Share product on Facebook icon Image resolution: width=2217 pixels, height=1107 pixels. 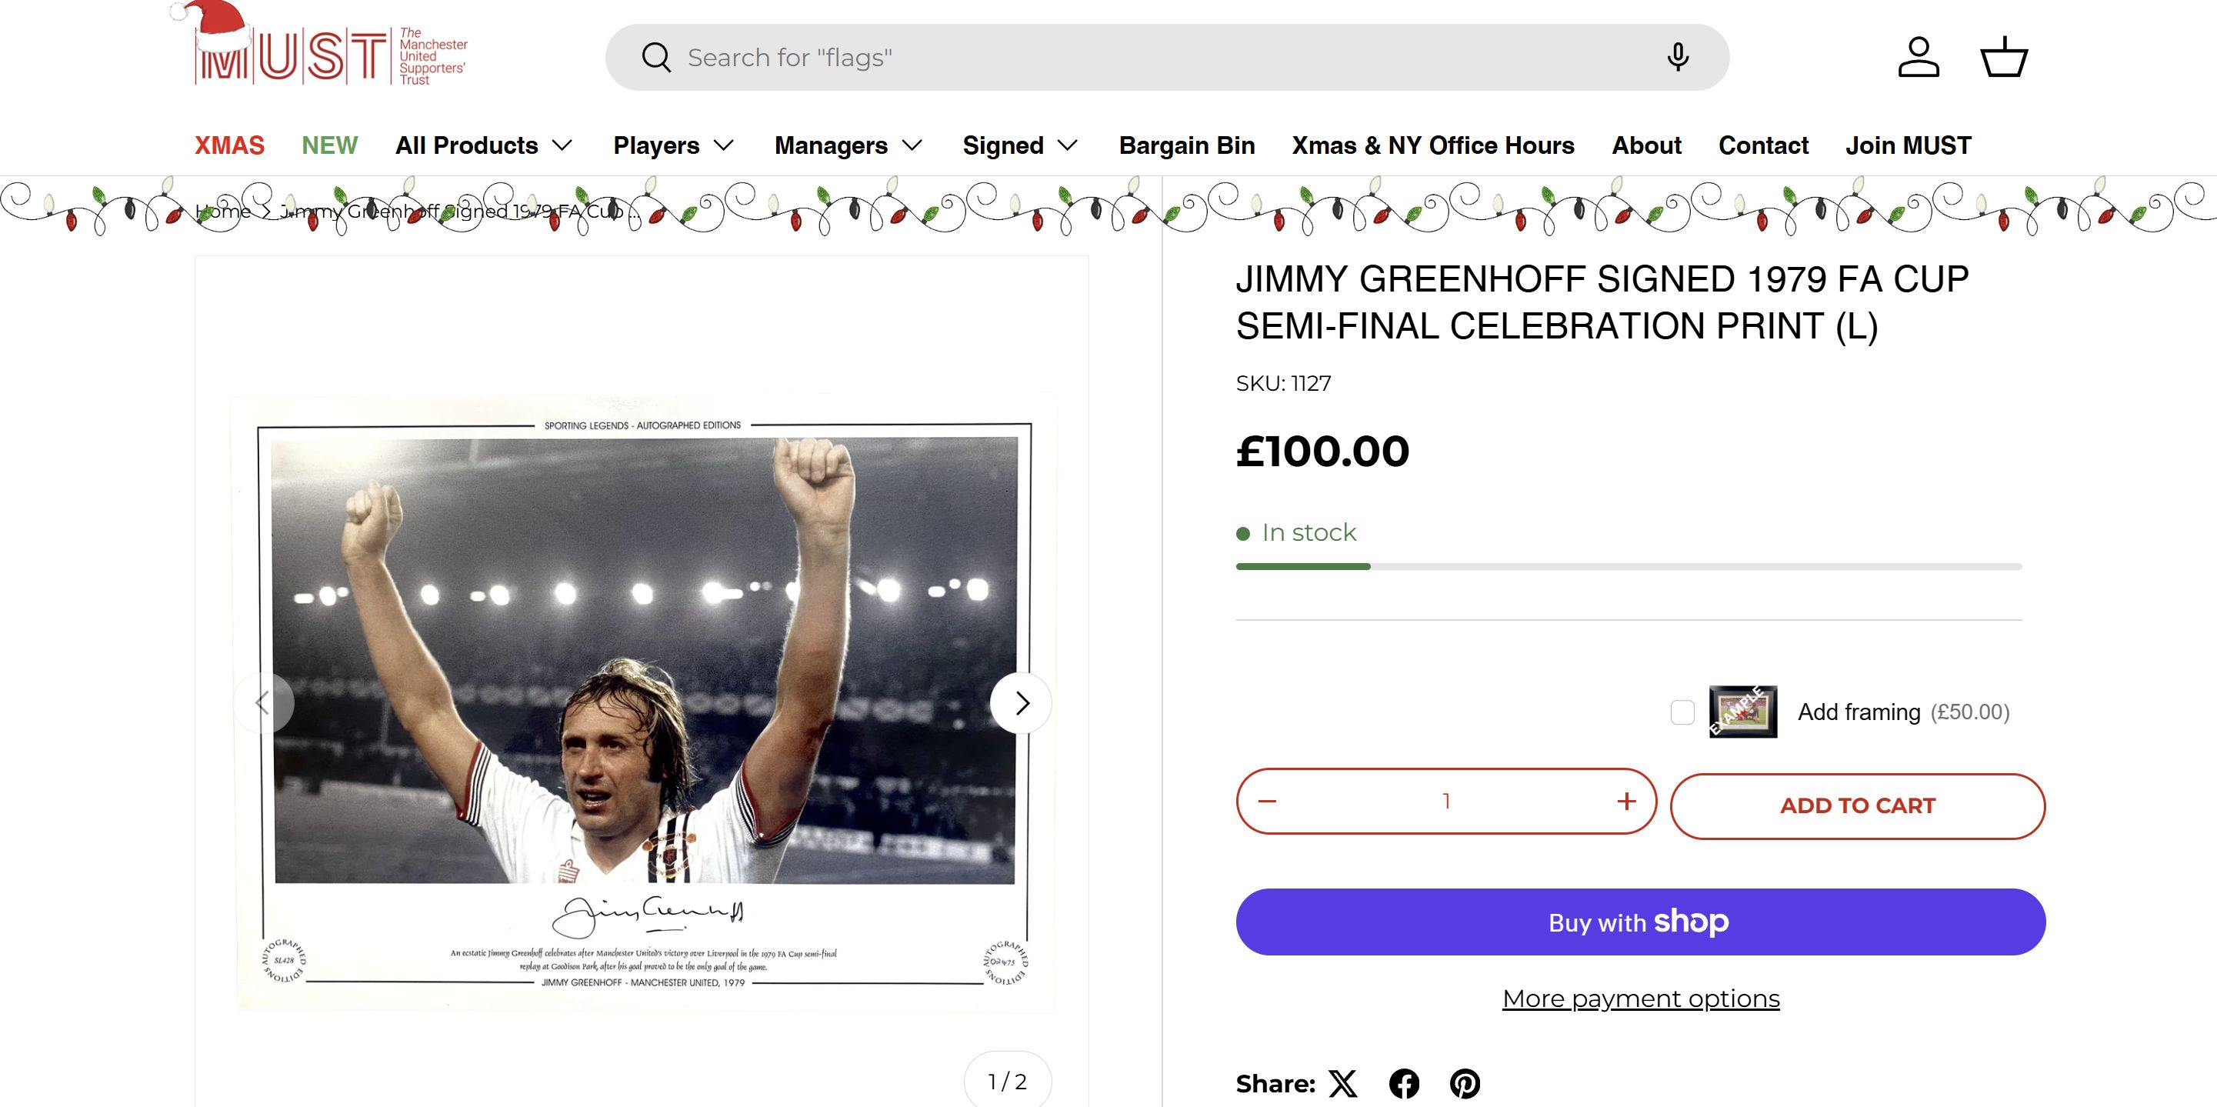pos(1404,1083)
